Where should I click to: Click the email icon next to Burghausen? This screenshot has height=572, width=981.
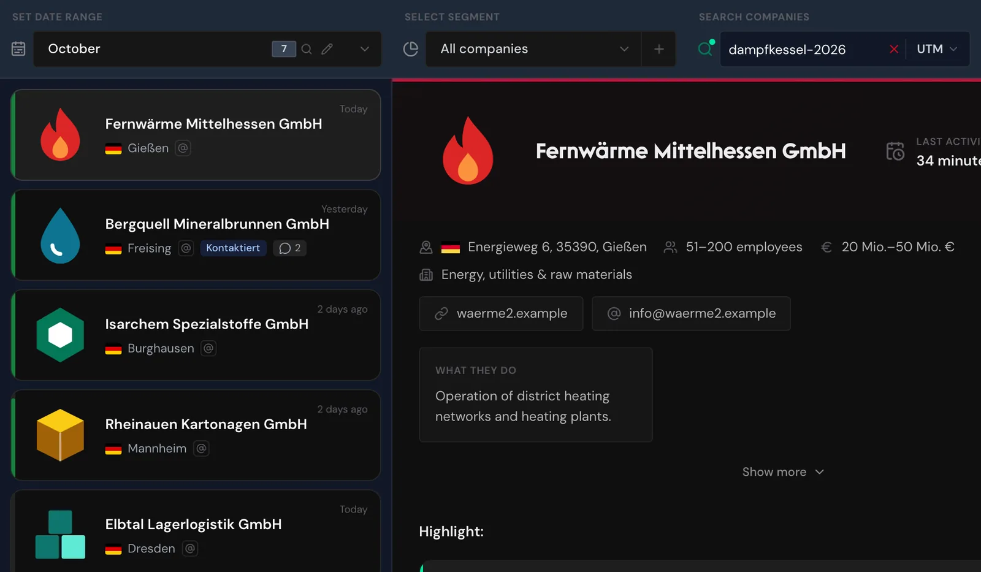click(208, 348)
